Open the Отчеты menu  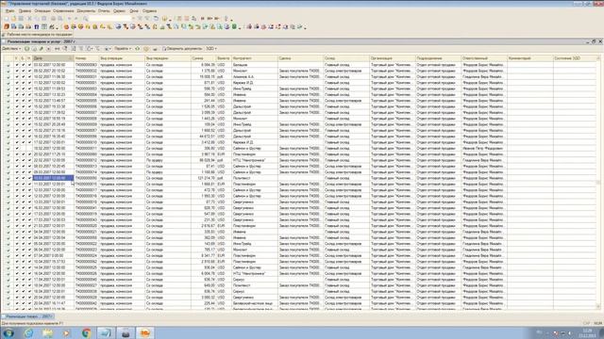click(104, 11)
